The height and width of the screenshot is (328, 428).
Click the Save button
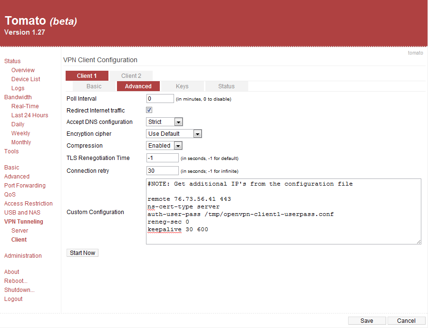367,321
